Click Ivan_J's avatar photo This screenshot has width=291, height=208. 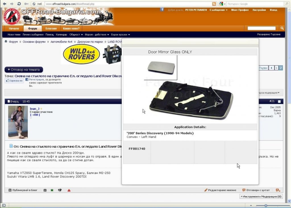click(18, 122)
